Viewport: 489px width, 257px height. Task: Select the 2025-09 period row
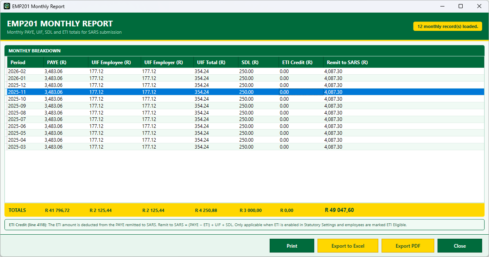coord(246,106)
